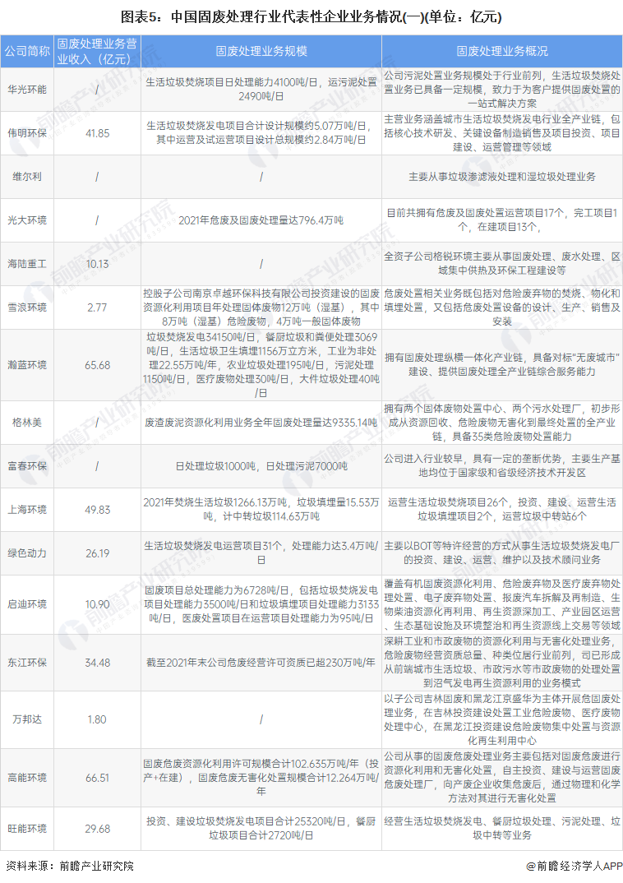Click revenue value 26.19
Viewport: 623px width, 883px height.
(97, 553)
